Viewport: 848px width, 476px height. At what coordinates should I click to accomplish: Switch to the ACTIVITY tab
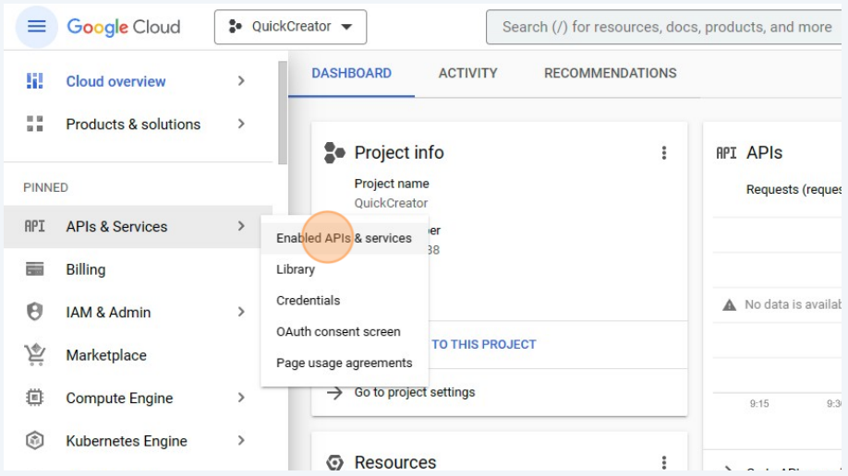[467, 74]
